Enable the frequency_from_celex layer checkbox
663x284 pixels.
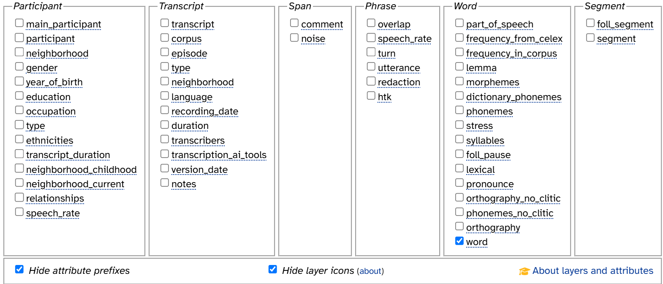pos(459,38)
